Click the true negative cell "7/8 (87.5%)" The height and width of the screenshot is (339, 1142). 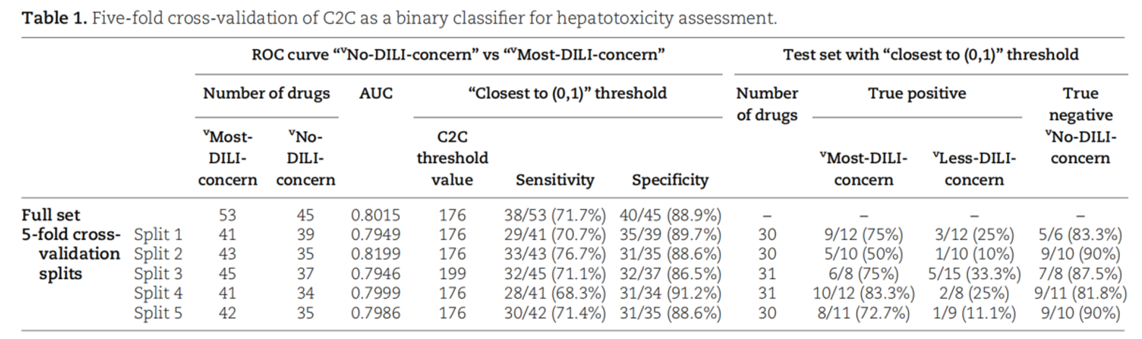(x=1080, y=274)
